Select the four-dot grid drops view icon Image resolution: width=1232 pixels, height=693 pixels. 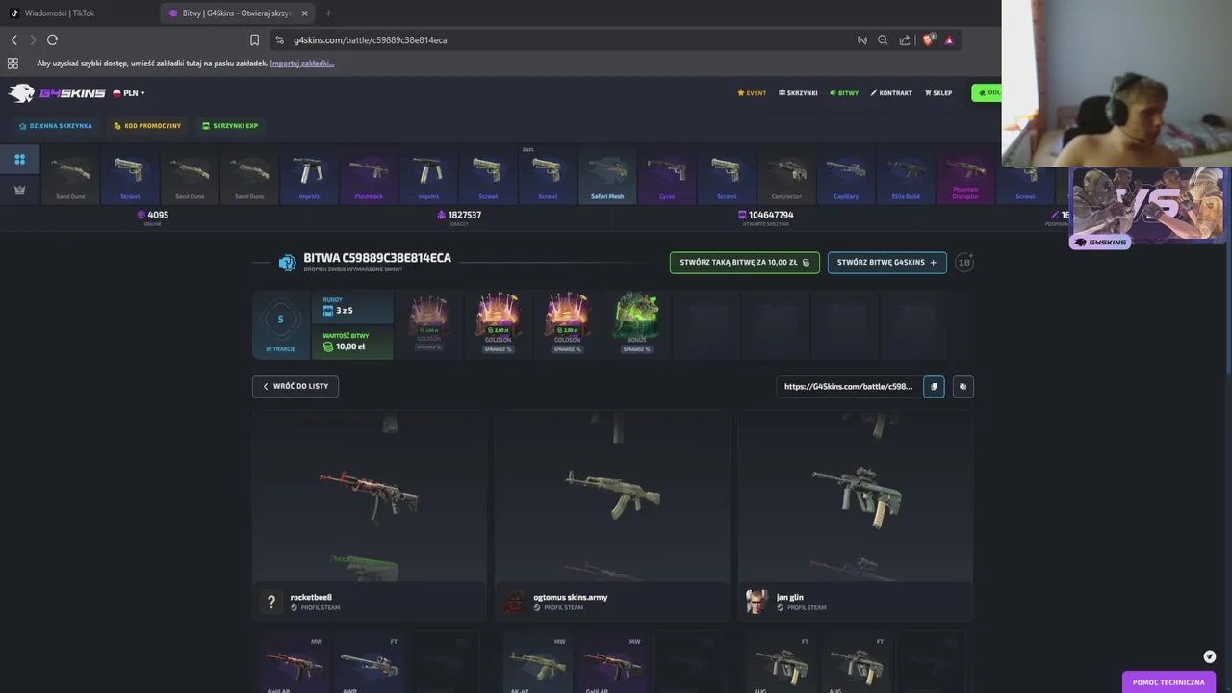coord(19,160)
